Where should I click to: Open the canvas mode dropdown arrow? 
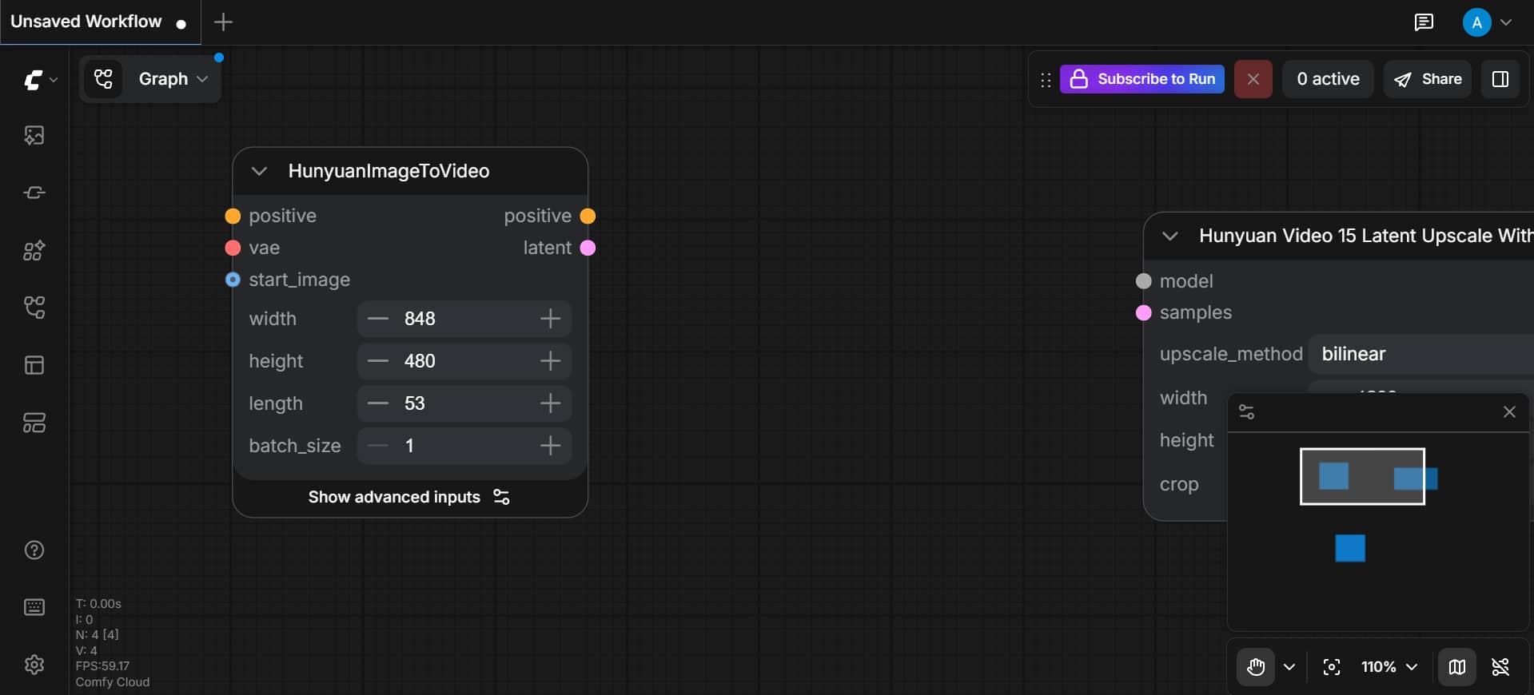(1289, 667)
